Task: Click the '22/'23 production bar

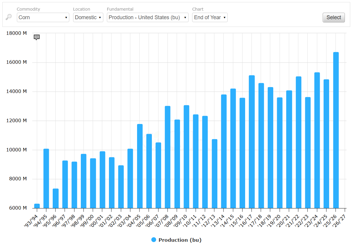Action: coord(308,153)
